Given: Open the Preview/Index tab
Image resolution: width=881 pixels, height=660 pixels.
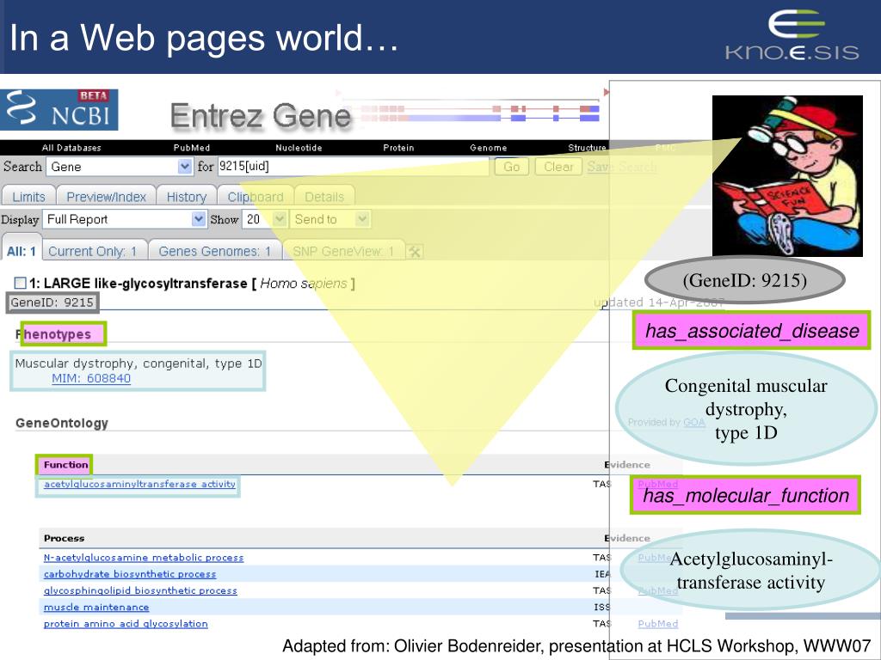Looking at the screenshot, I should tap(106, 197).
